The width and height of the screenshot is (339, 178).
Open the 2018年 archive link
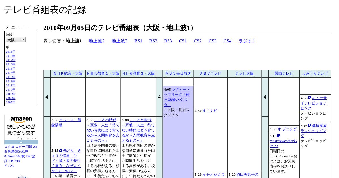(10, 56)
